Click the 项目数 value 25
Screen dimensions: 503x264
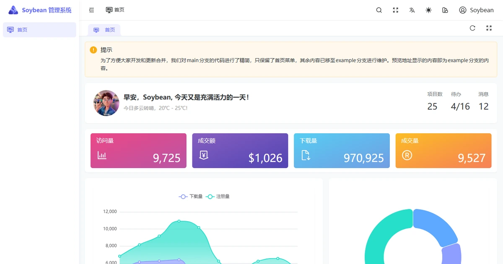[432, 106]
